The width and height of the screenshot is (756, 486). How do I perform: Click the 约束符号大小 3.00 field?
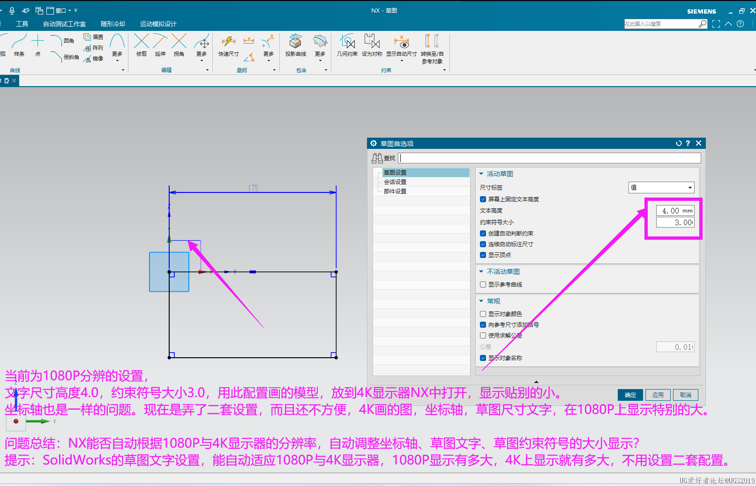click(x=675, y=222)
